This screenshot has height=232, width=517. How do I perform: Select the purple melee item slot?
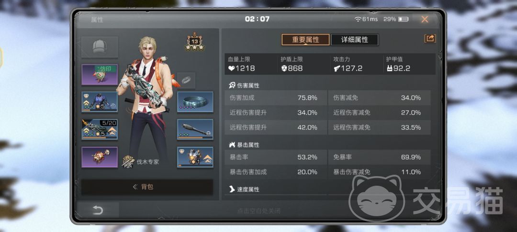click(100, 157)
